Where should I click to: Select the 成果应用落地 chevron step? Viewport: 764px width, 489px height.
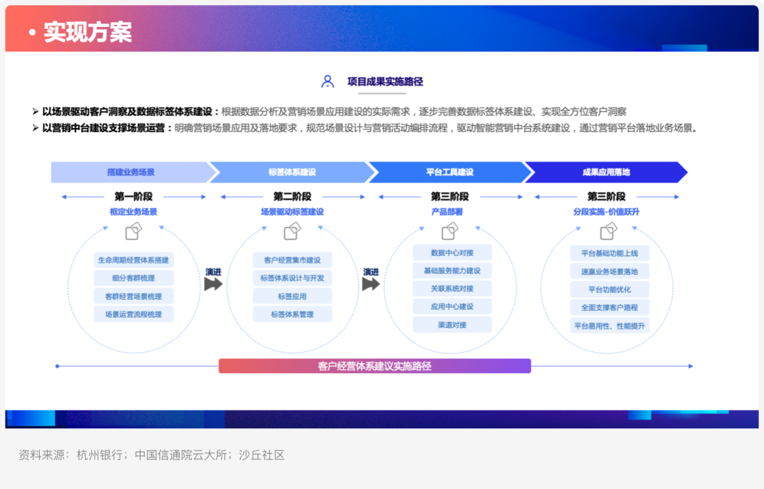coord(606,172)
